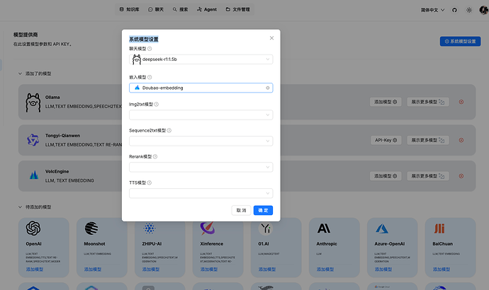This screenshot has width=489, height=290.
Task: Click Ollama's 添加模型 button
Action: pos(386,102)
